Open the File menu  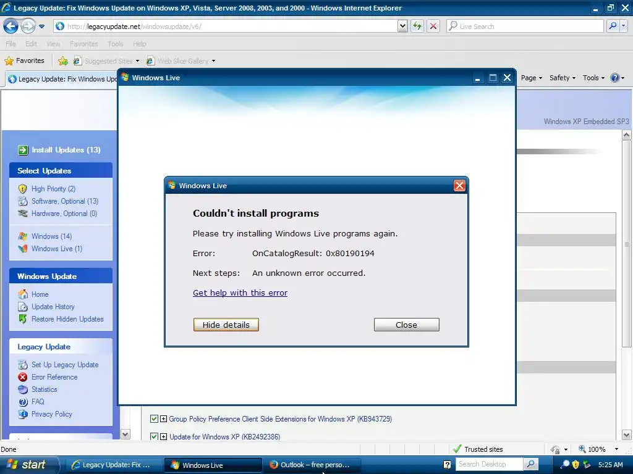11,44
